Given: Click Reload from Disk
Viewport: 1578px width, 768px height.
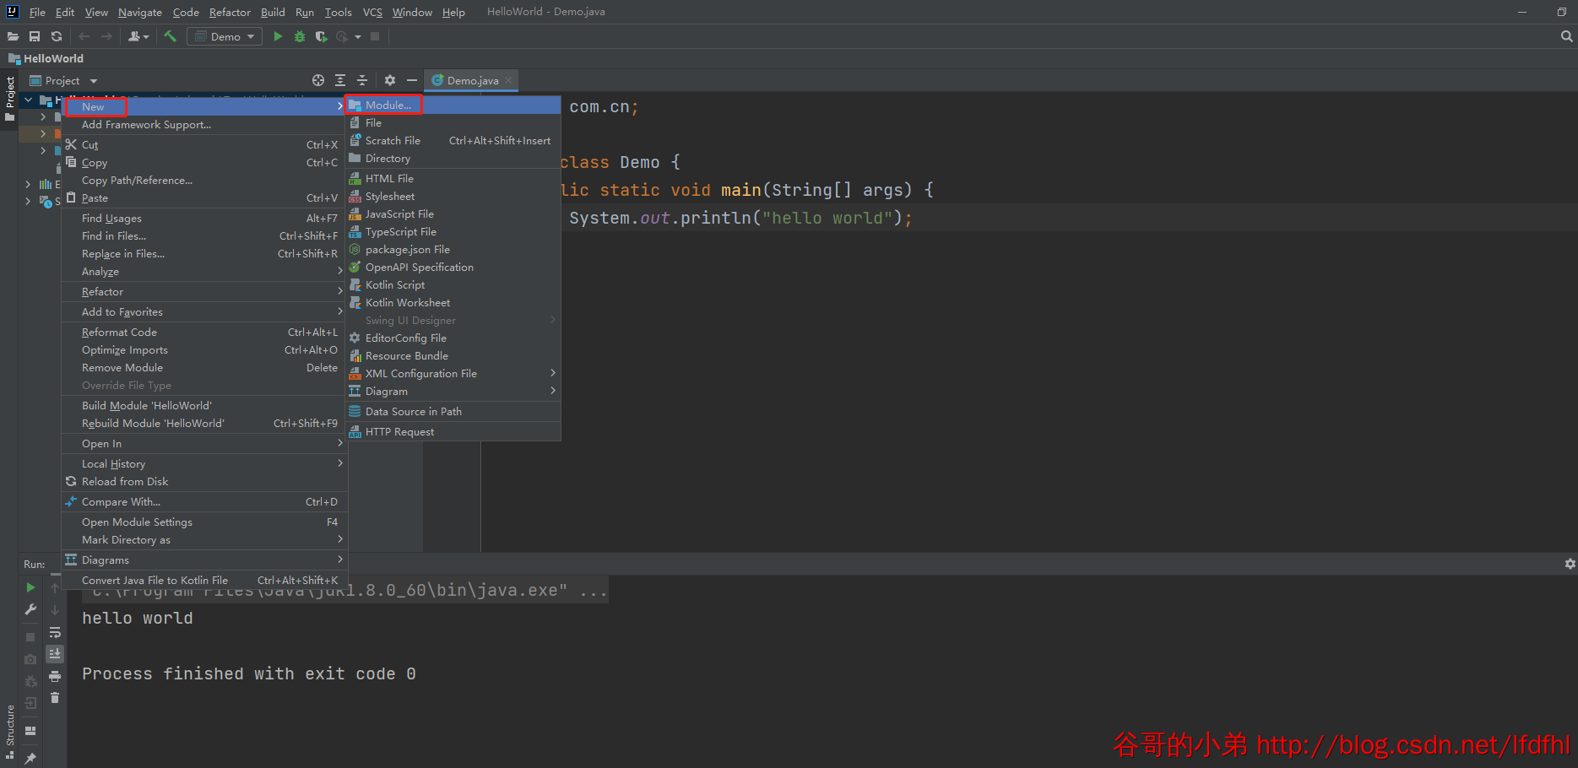Looking at the screenshot, I should 204,481.
